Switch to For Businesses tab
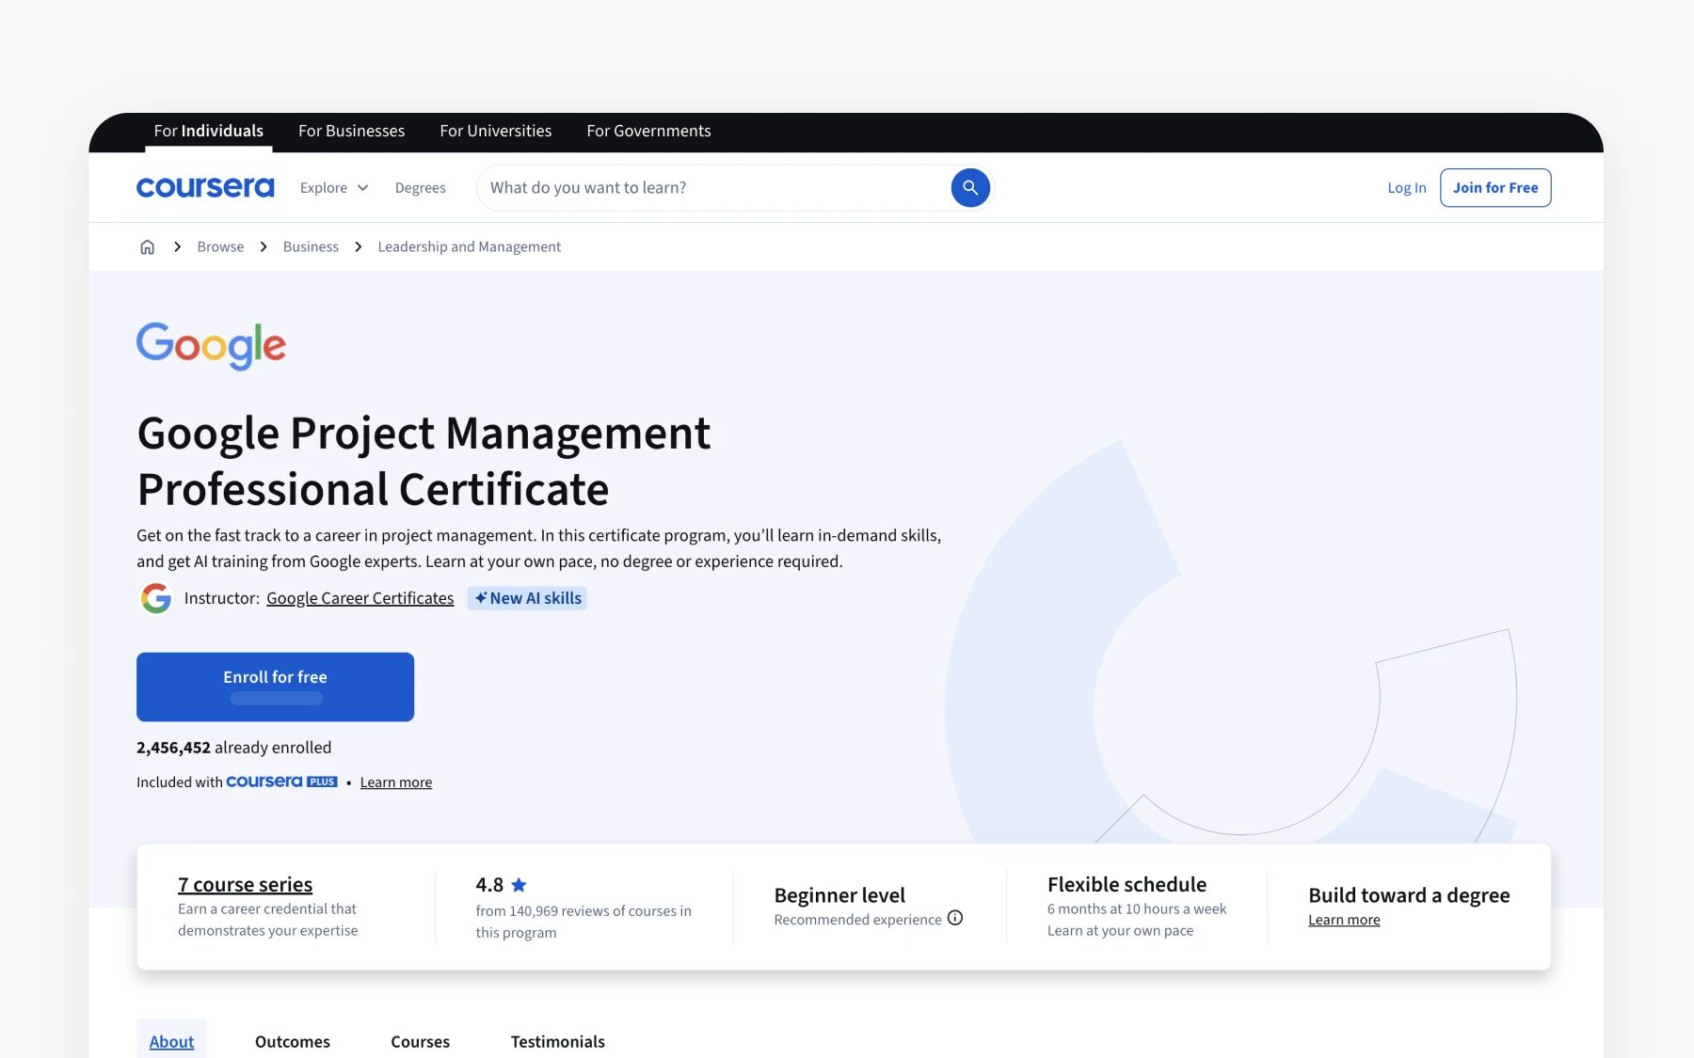Image resolution: width=1694 pixels, height=1058 pixels. point(352,132)
